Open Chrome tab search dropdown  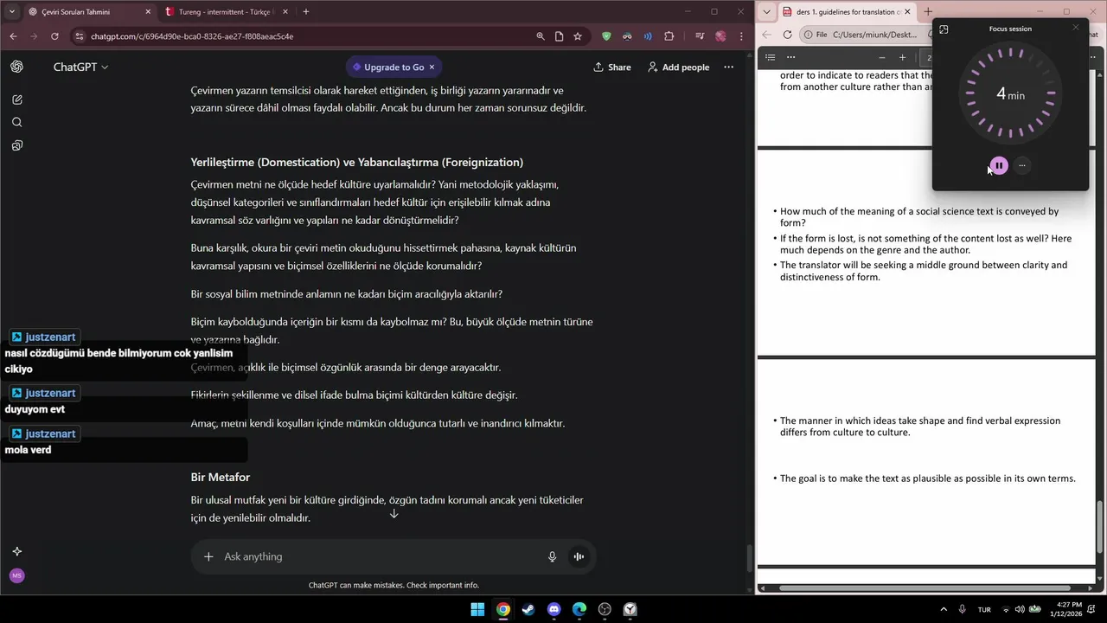click(11, 11)
